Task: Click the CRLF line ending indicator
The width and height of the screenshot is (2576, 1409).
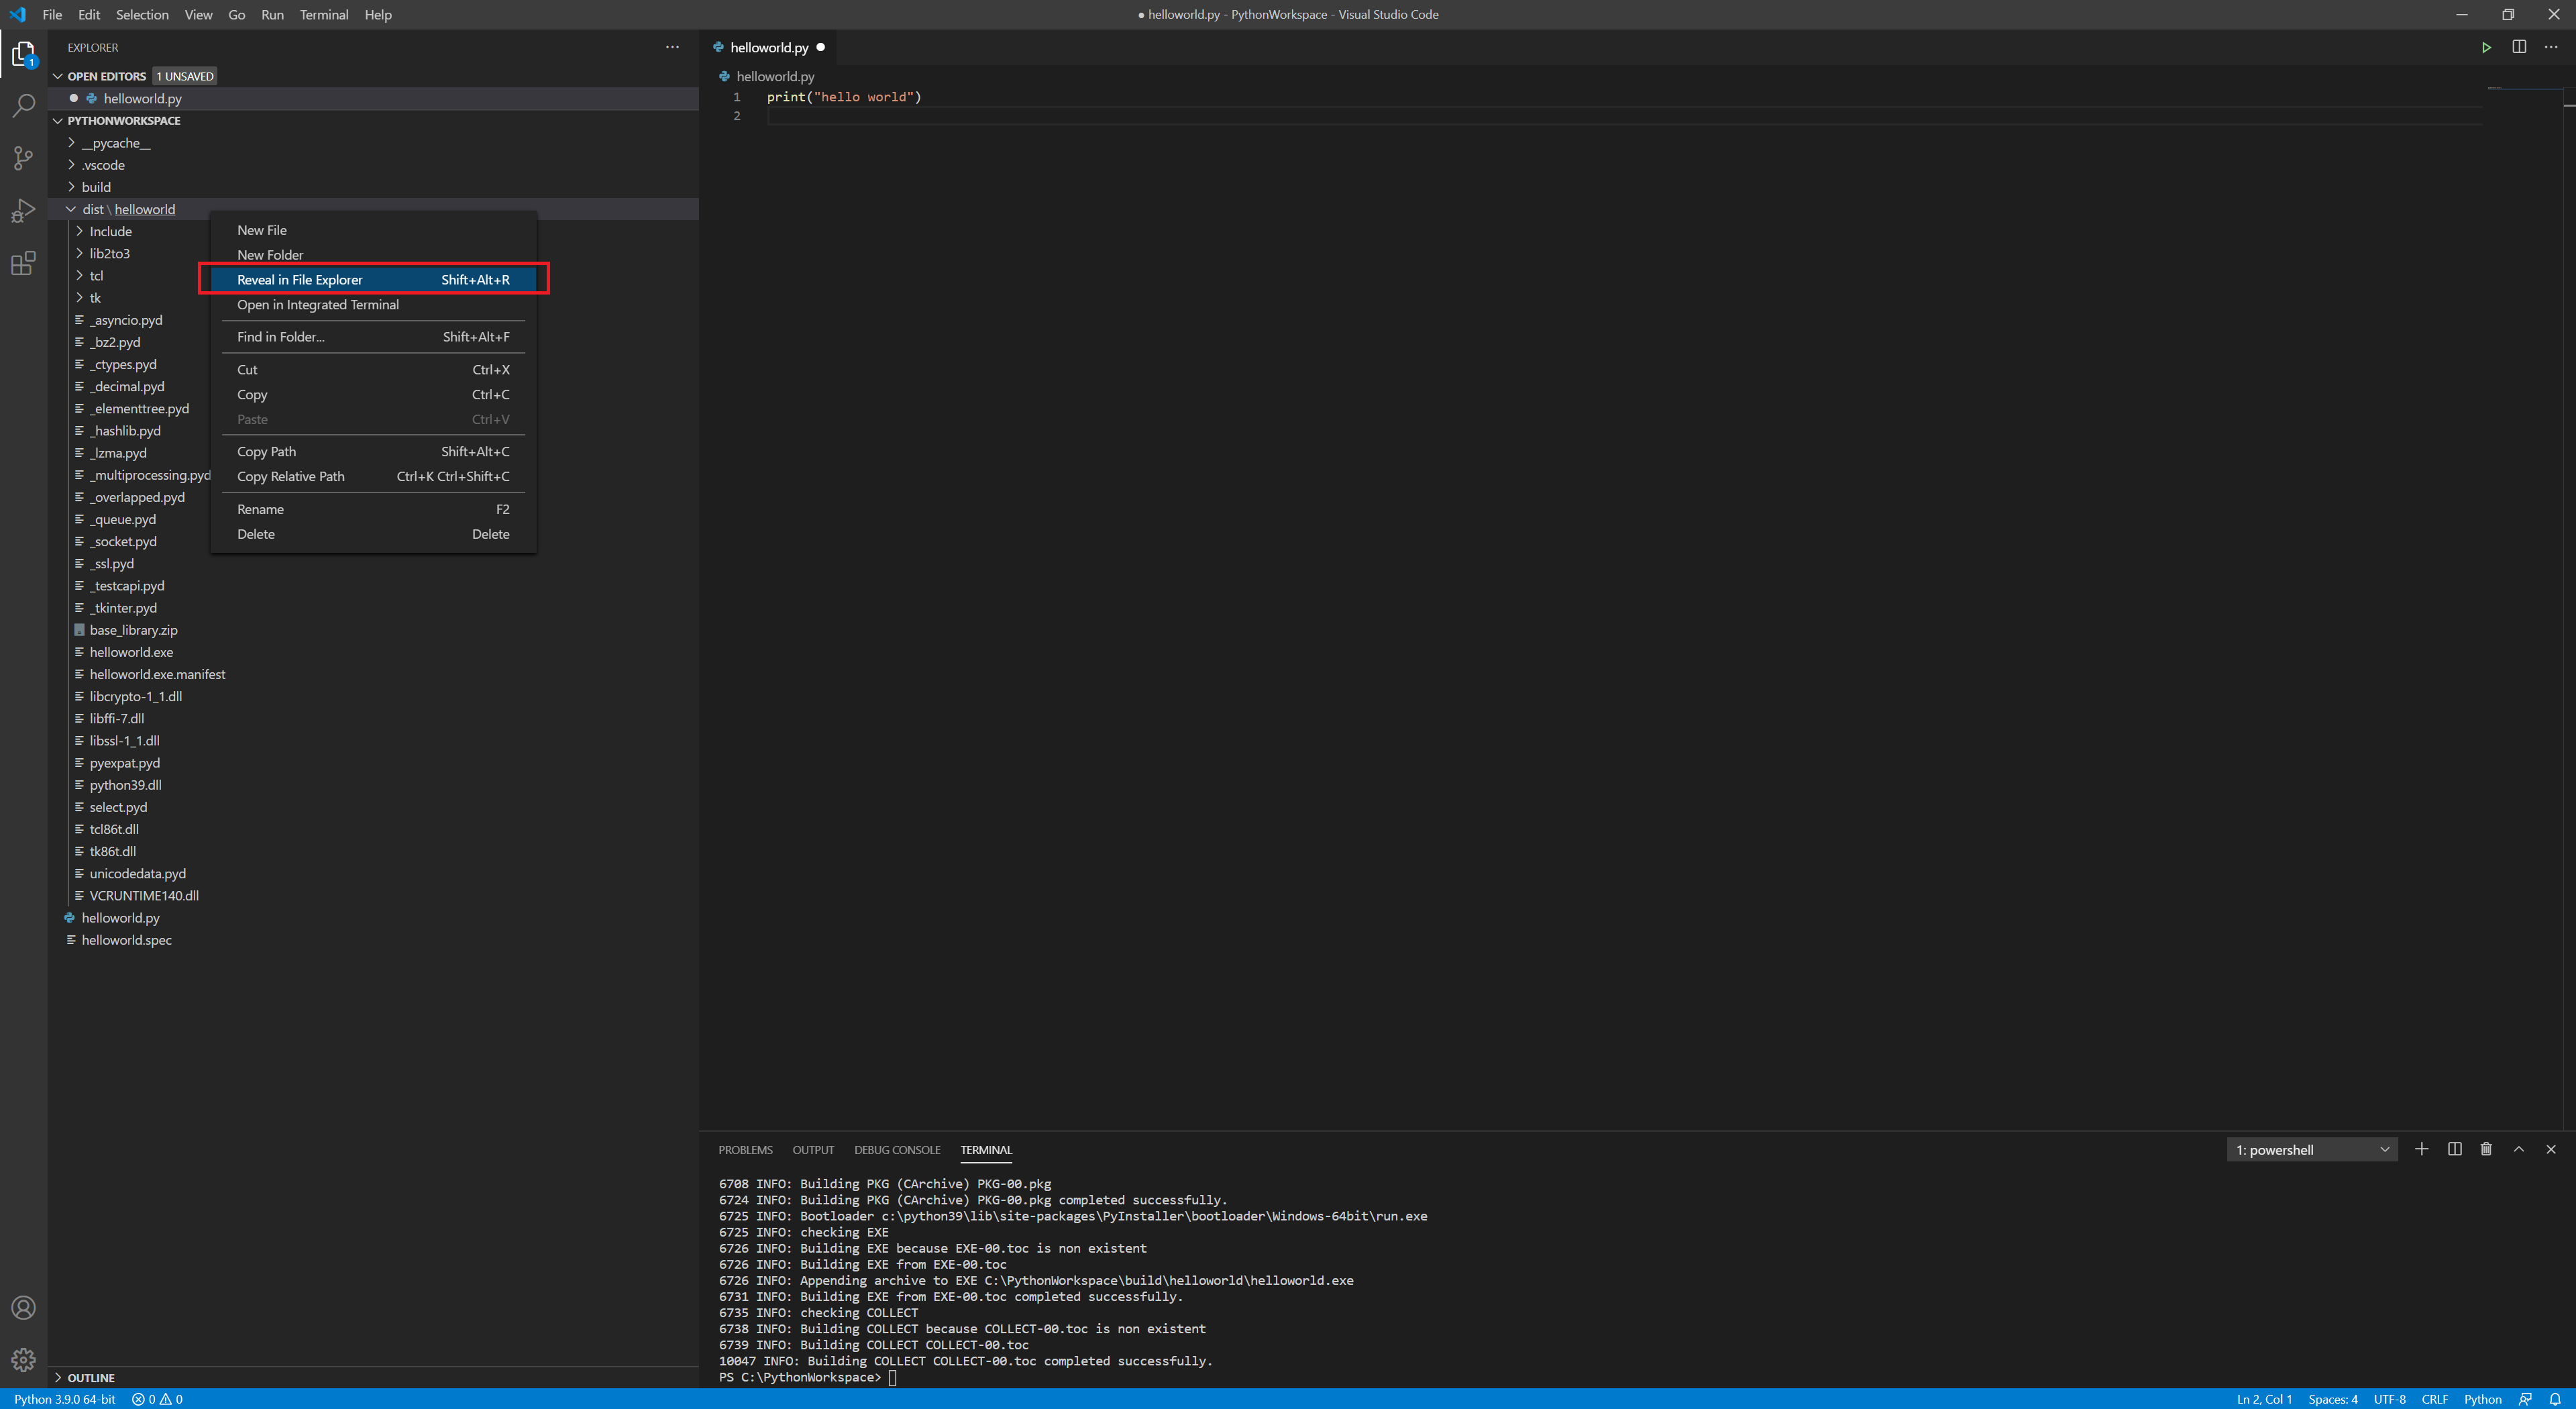Action: [2434, 1399]
